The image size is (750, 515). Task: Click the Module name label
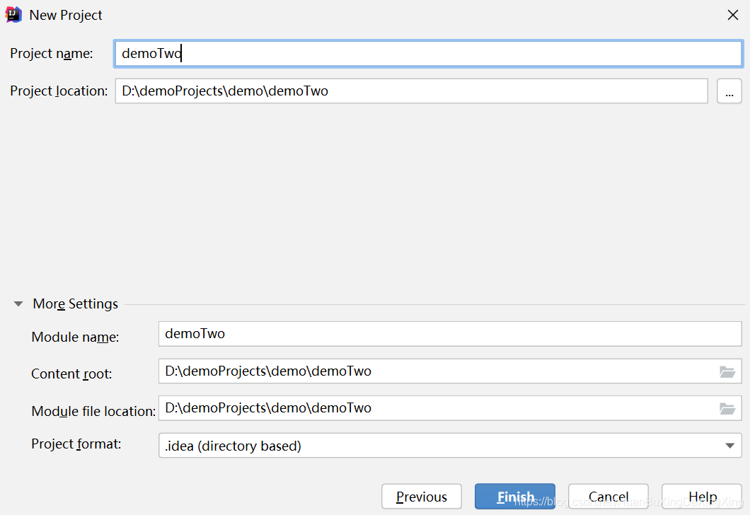pos(75,337)
